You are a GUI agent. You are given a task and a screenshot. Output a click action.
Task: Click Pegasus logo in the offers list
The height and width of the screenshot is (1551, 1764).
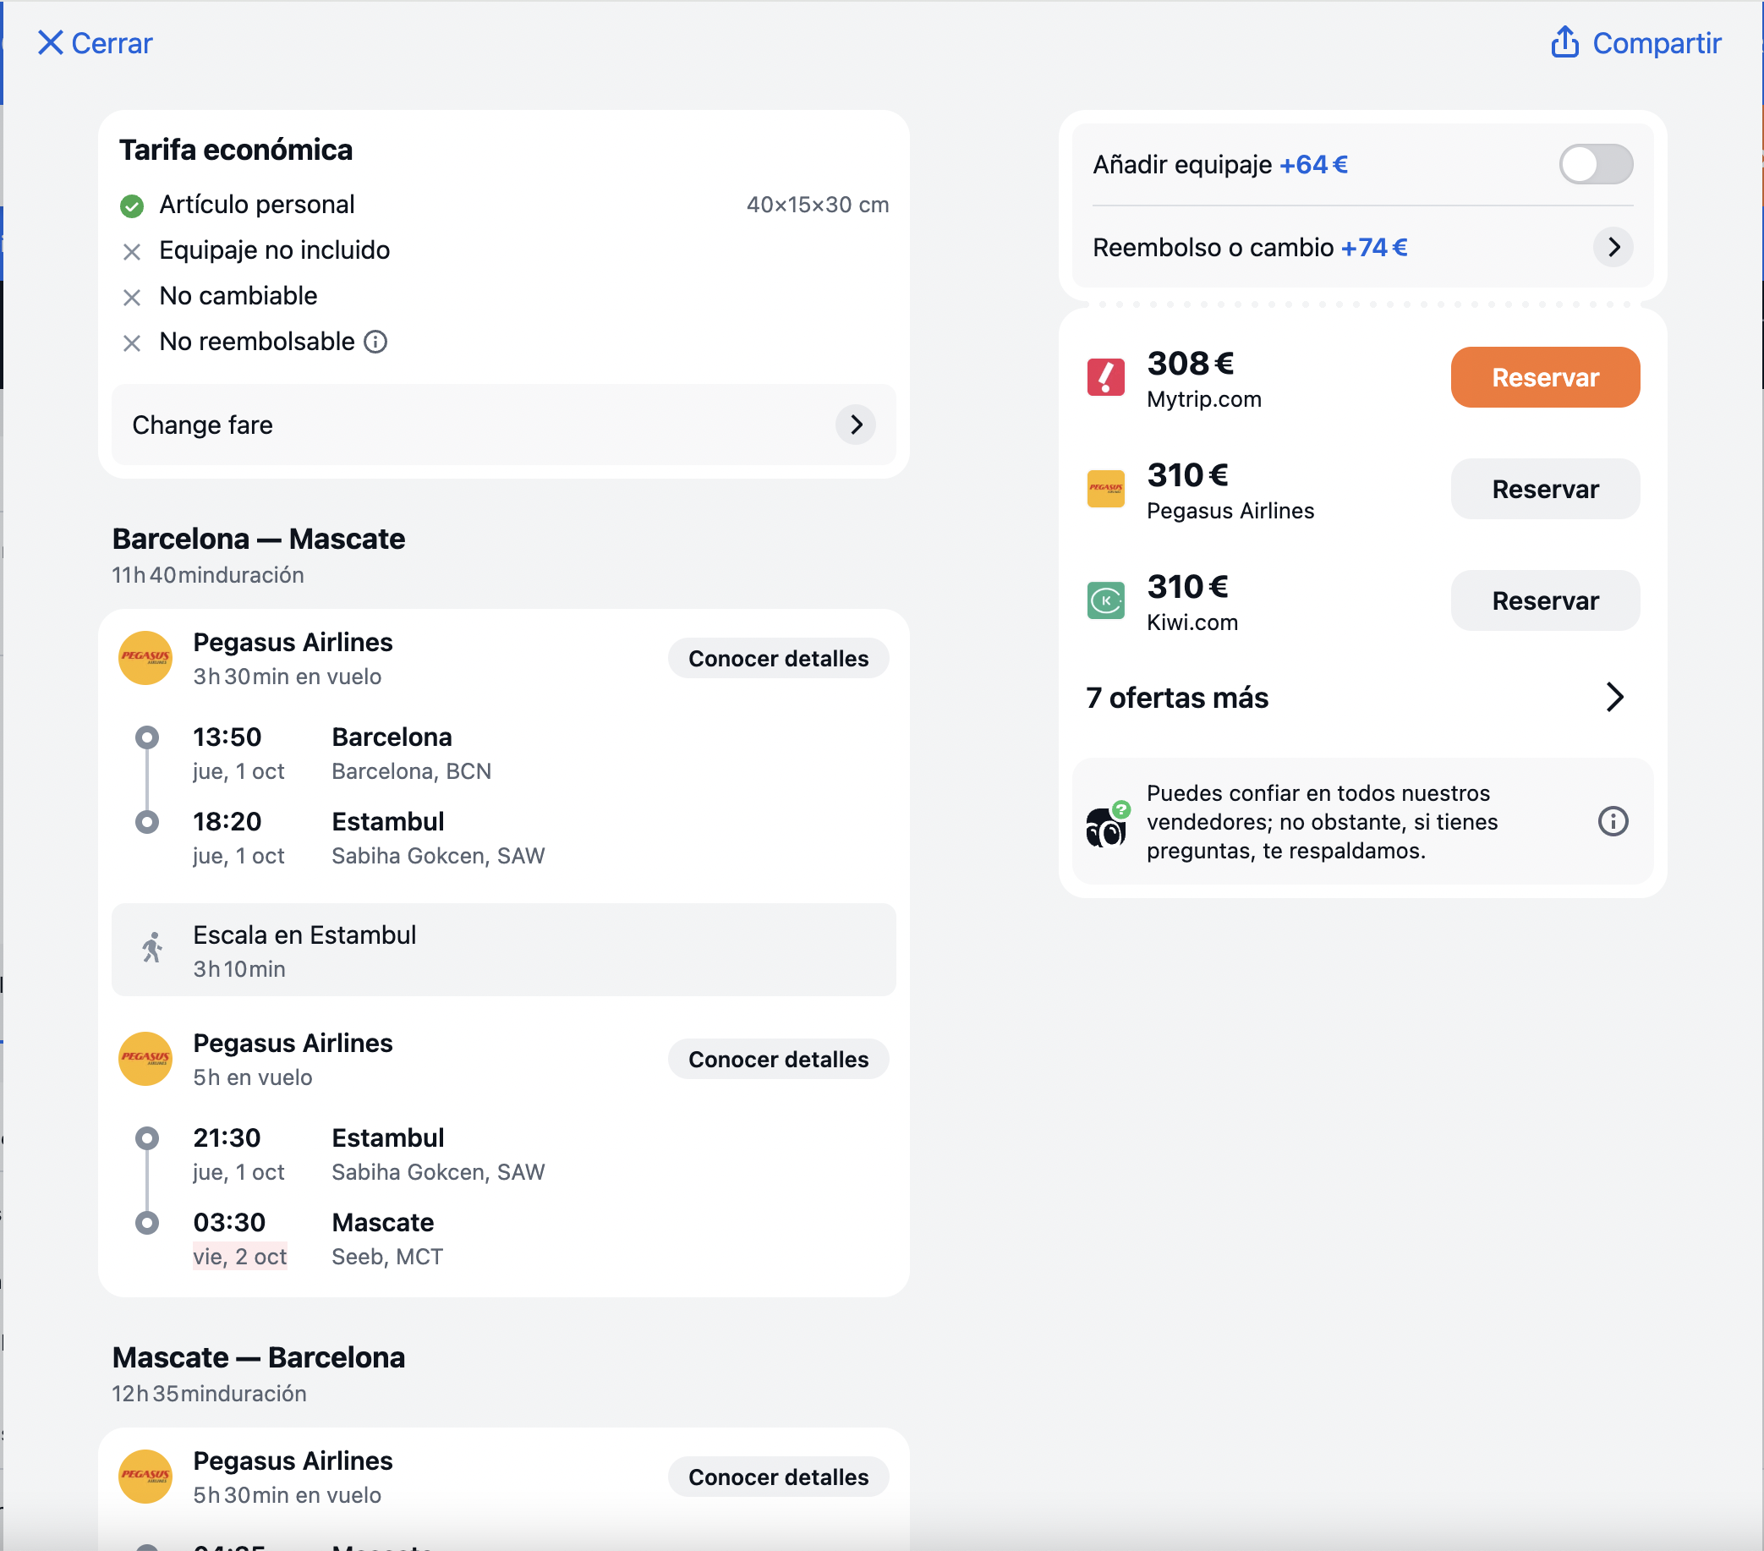click(1104, 489)
